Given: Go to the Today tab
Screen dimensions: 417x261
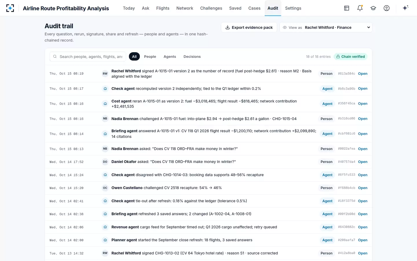Looking at the screenshot, I should click(x=129, y=8).
